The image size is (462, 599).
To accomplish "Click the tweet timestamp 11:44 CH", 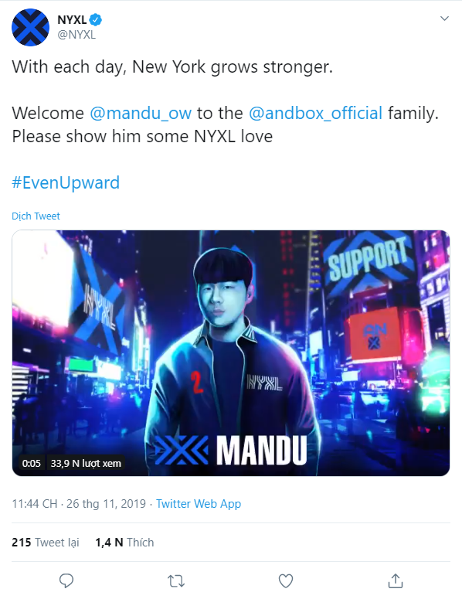I will click(34, 503).
